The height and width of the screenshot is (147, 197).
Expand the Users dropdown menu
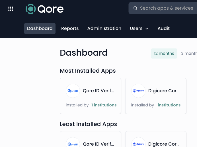coord(139,28)
